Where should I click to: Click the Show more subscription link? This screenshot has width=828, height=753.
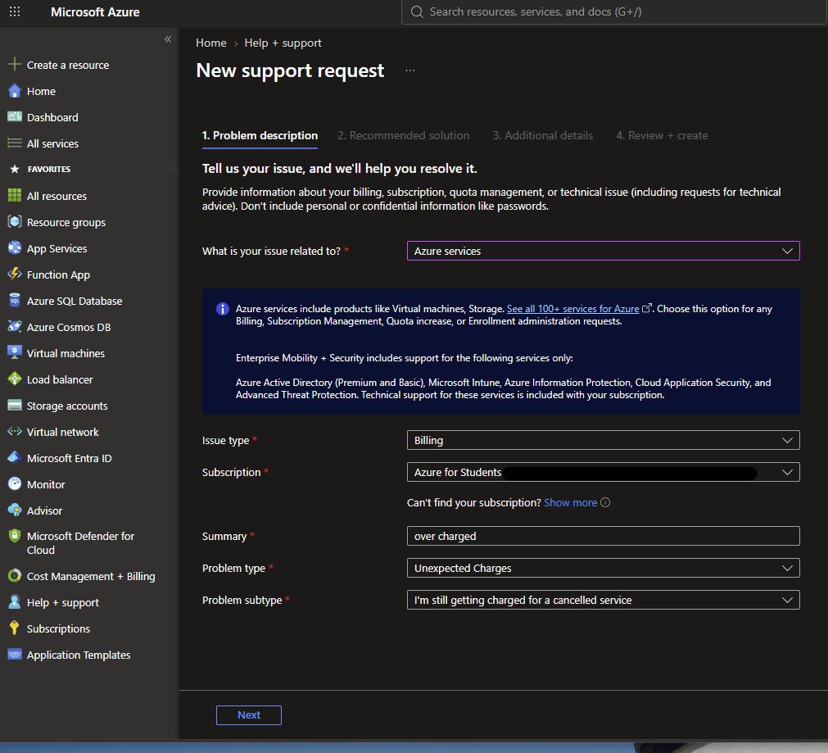570,502
